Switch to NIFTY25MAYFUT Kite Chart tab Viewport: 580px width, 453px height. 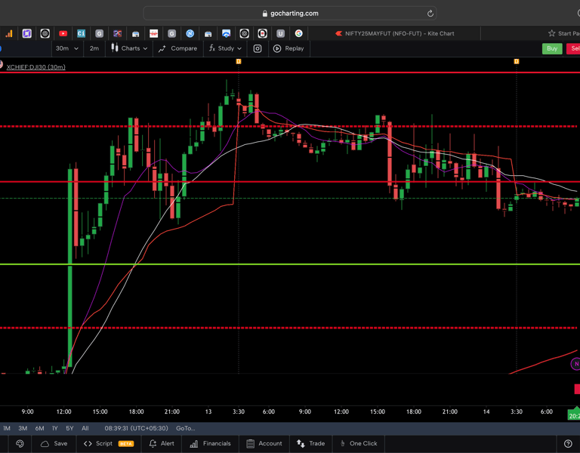pyautogui.click(x=395, y=33)
